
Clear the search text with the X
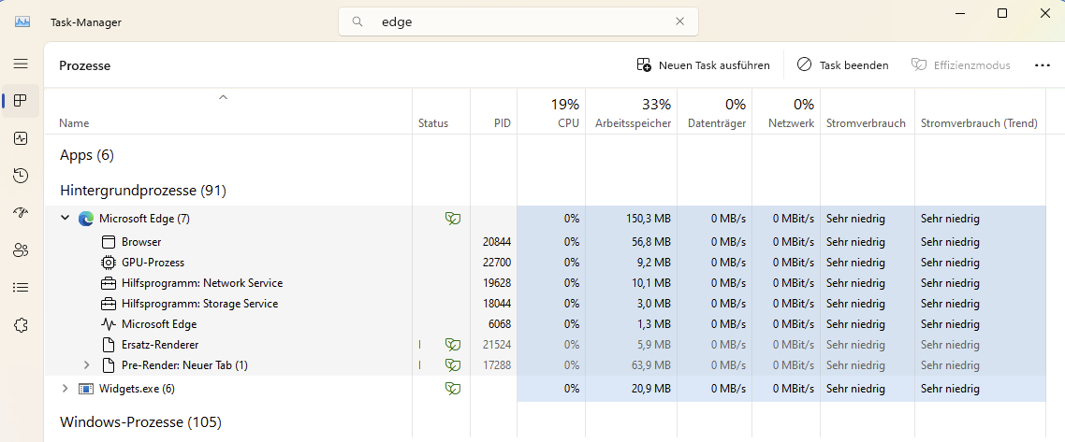680,21
